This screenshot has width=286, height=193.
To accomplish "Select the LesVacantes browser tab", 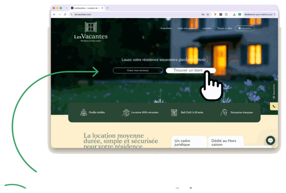I will pos(87,8).
